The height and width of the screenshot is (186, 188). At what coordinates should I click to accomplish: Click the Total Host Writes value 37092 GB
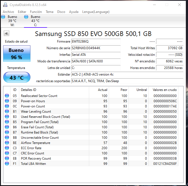tap(170, 48)
